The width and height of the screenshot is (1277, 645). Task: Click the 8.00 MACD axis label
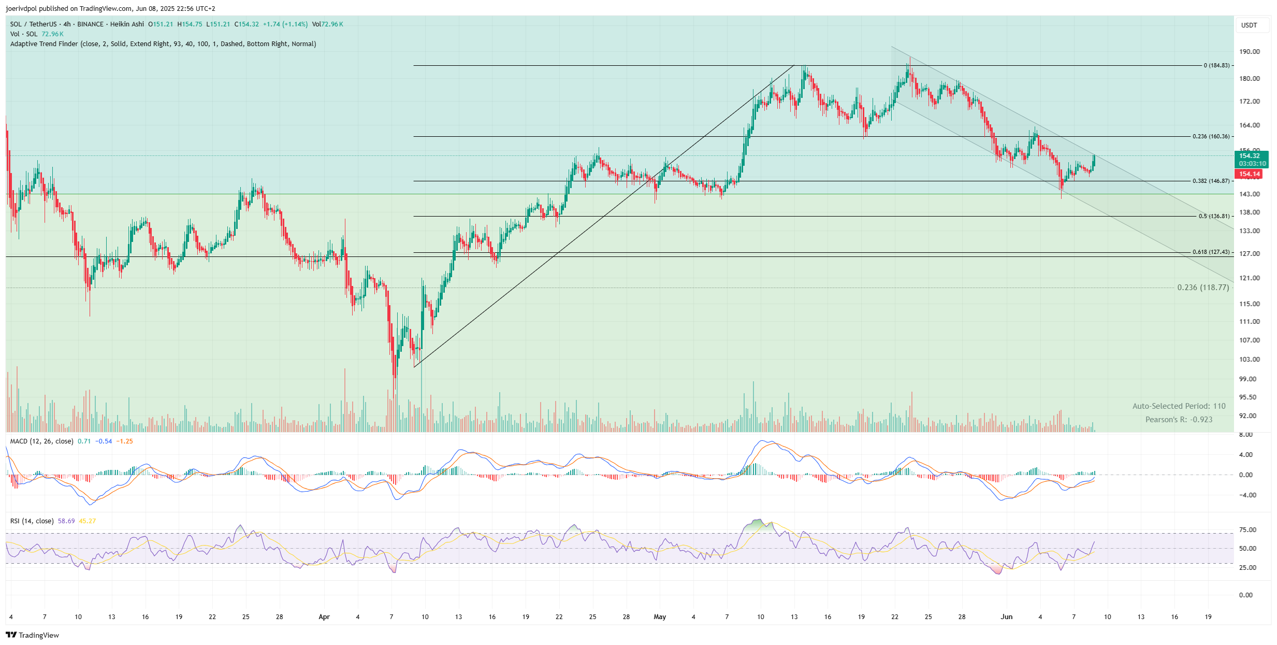tap(1246, 435)
